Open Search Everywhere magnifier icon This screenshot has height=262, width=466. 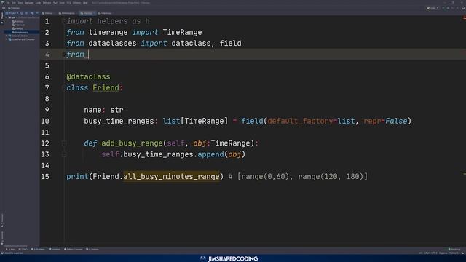(463, 8)
